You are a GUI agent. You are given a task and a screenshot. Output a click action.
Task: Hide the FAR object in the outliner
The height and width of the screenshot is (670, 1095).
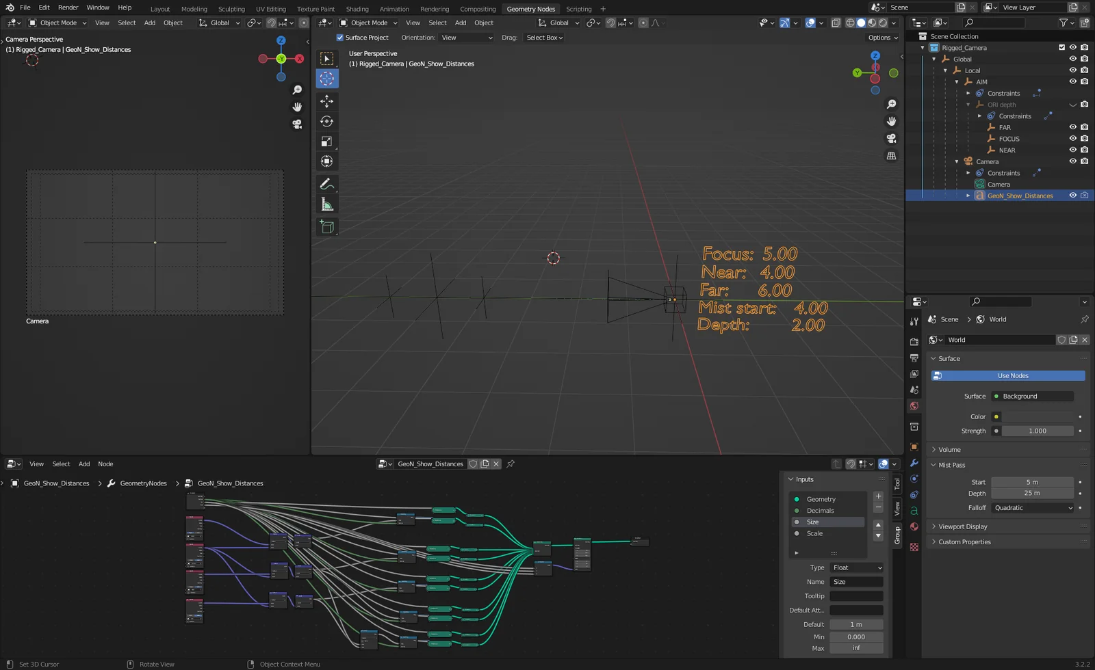click(1073, 127)
